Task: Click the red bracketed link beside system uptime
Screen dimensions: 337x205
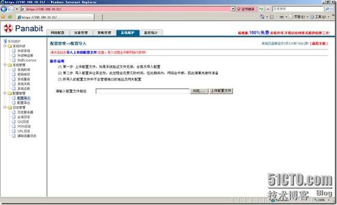Action: click(x=319, y=44)
